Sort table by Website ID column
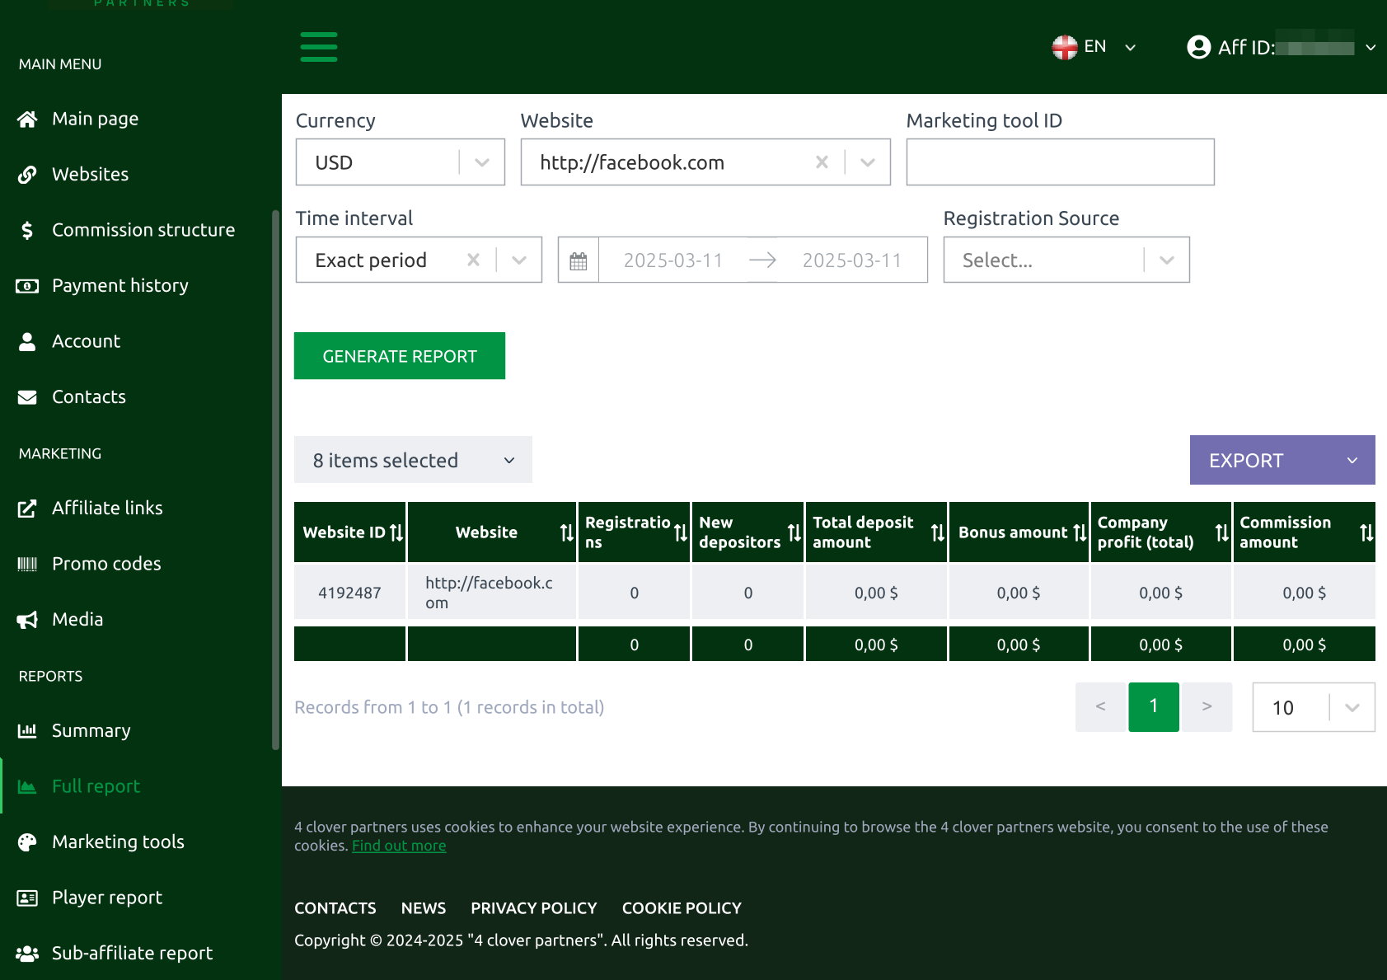The height and width of the screenshot is (980, 1387). tap(396, 532)
